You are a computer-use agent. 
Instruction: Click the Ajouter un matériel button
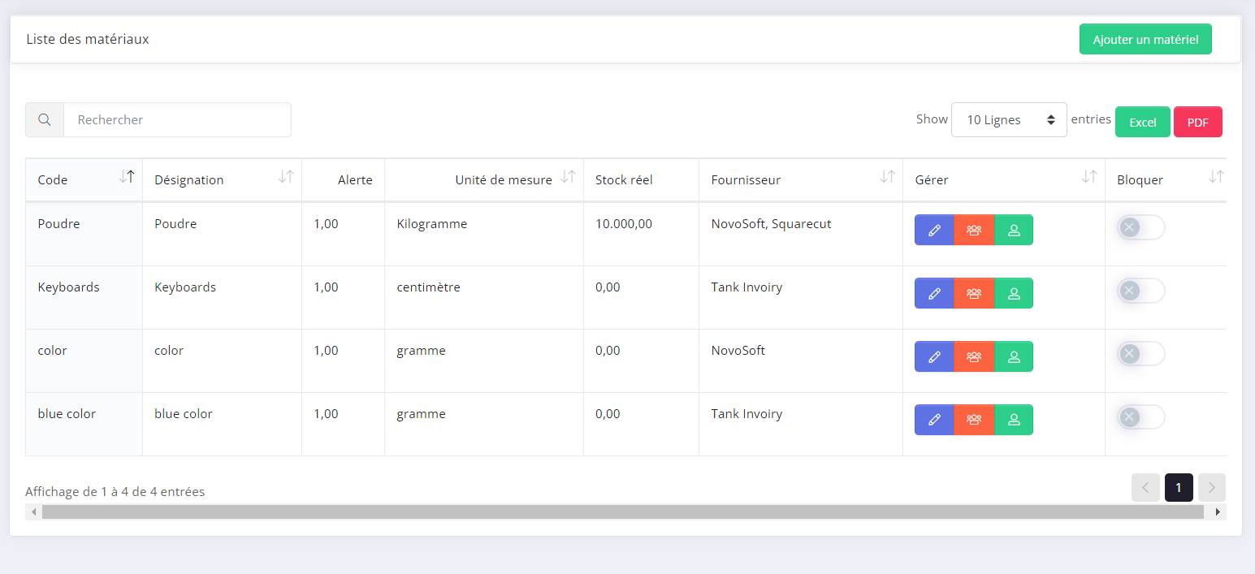[1145, 40]
